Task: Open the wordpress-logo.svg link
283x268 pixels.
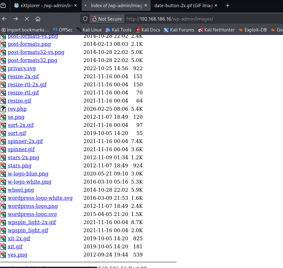Action: pyautogui.click(x=32, y=214)
